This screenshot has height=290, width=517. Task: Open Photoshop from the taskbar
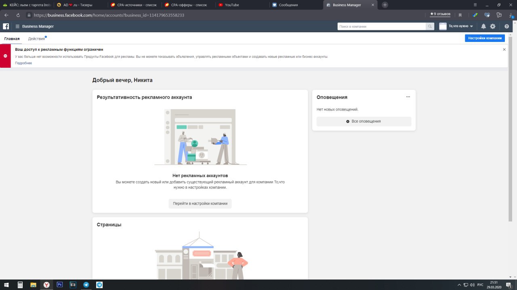pyautogui.click(x=60, y=285)
